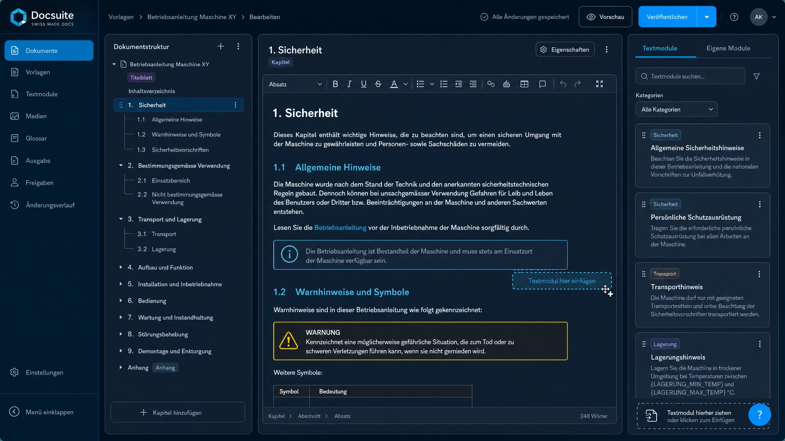Open Vorlagen in sidebar
785x441 pixels.
point(49,72)
